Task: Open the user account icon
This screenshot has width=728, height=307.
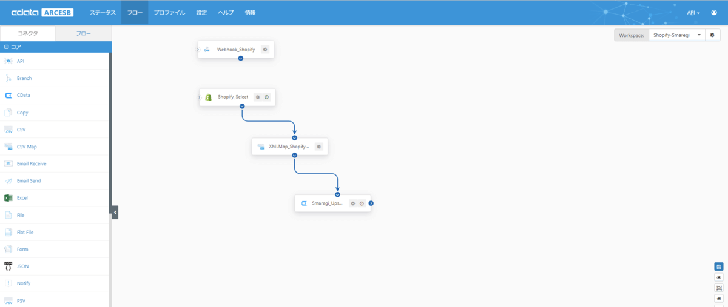Action: click(714, 13)
